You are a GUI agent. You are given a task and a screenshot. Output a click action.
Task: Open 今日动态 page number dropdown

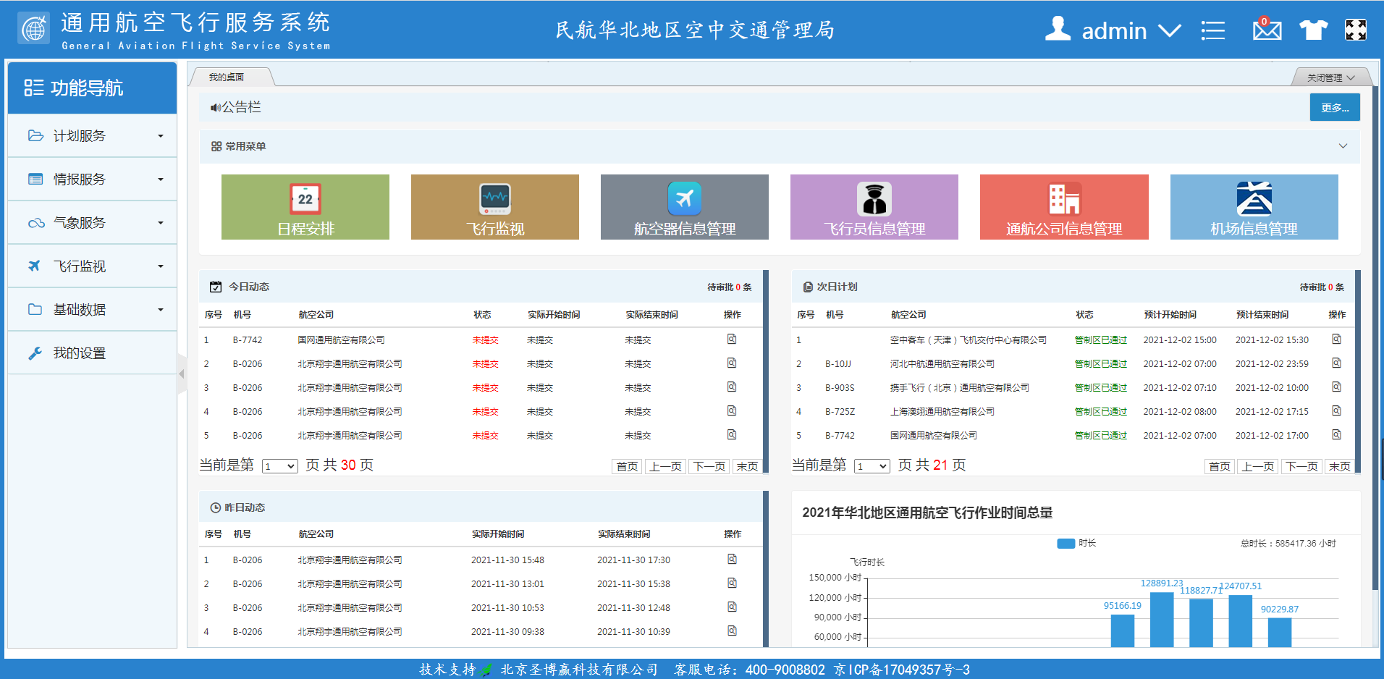[x=279, y=466]
